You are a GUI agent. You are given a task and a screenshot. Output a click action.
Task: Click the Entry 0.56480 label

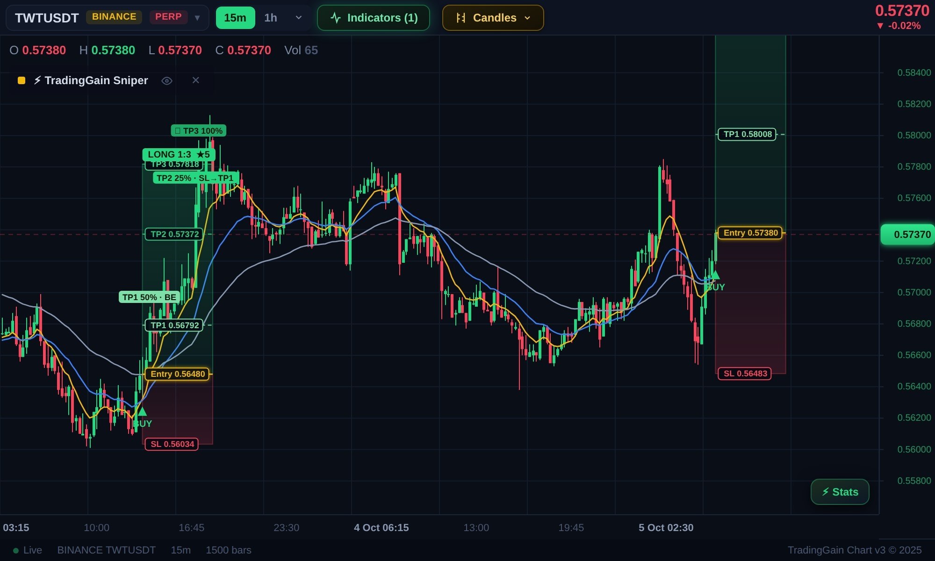[x=177, y=374]
